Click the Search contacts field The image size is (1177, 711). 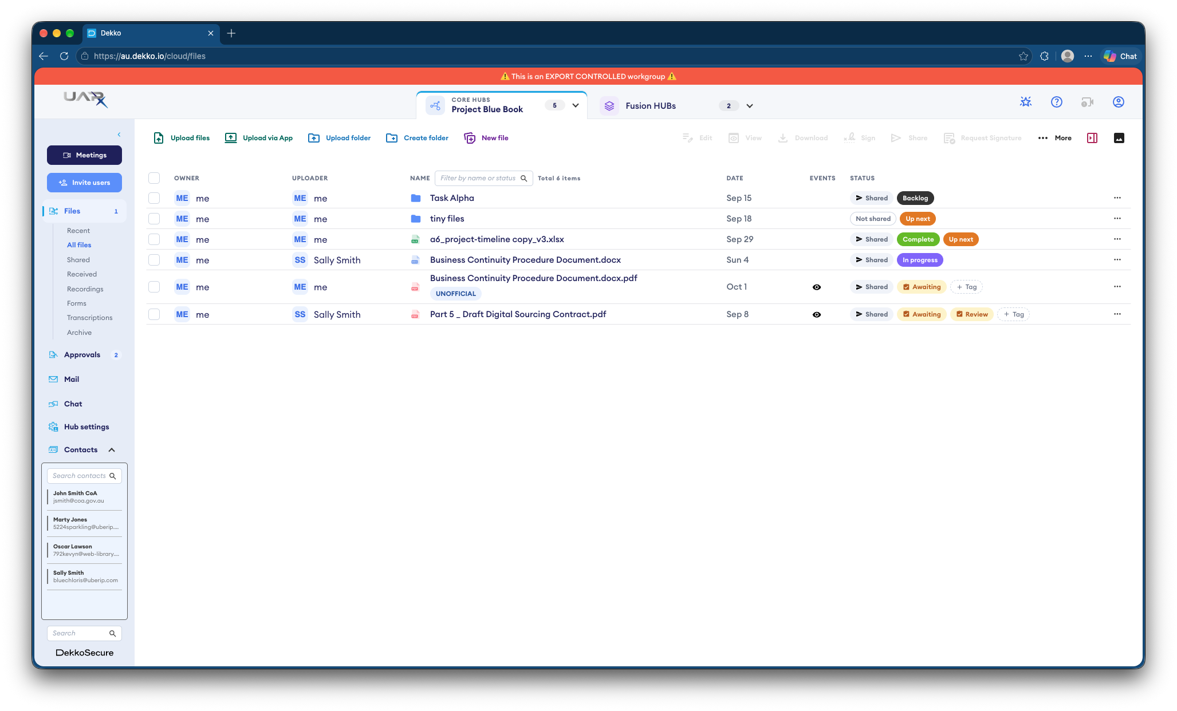tap(84, 476)
